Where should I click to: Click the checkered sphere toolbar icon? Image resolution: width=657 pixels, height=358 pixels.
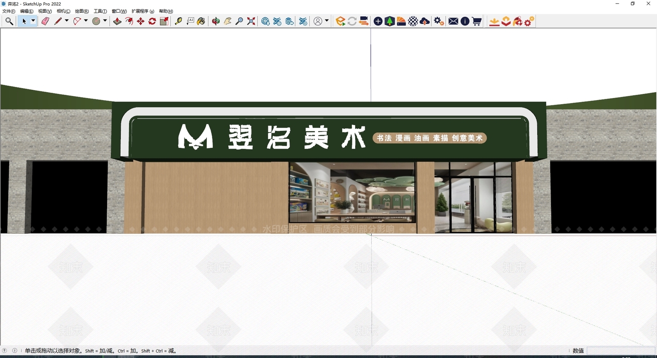point(413,21)
